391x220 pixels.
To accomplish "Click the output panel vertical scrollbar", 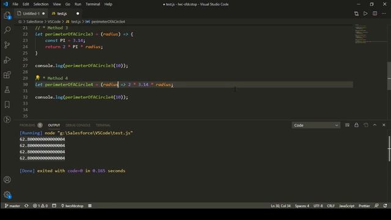I will pyautogui.click(x=389, y=148).
